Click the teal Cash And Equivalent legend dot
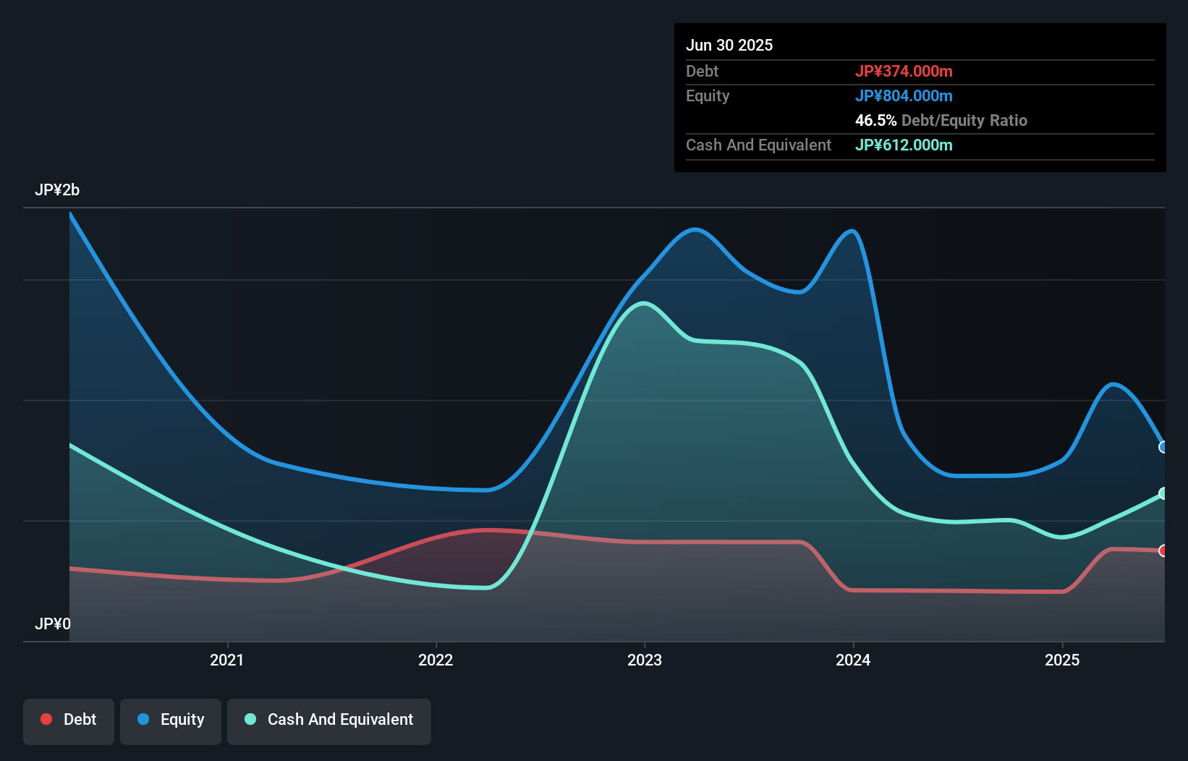Screen dimensions: 1188x761 pos(250,719)
